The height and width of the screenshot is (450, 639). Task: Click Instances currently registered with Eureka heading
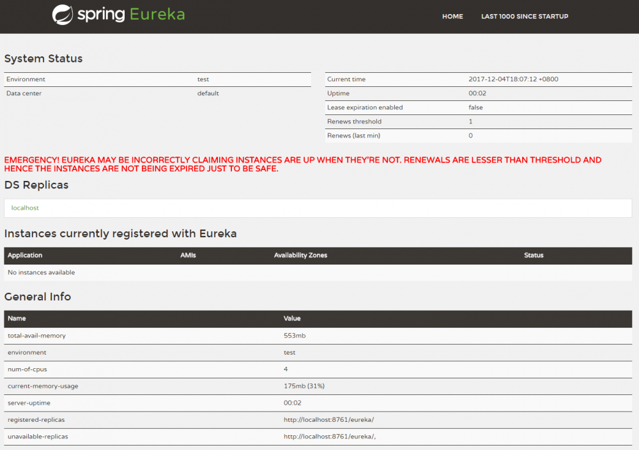click(120, 233)
